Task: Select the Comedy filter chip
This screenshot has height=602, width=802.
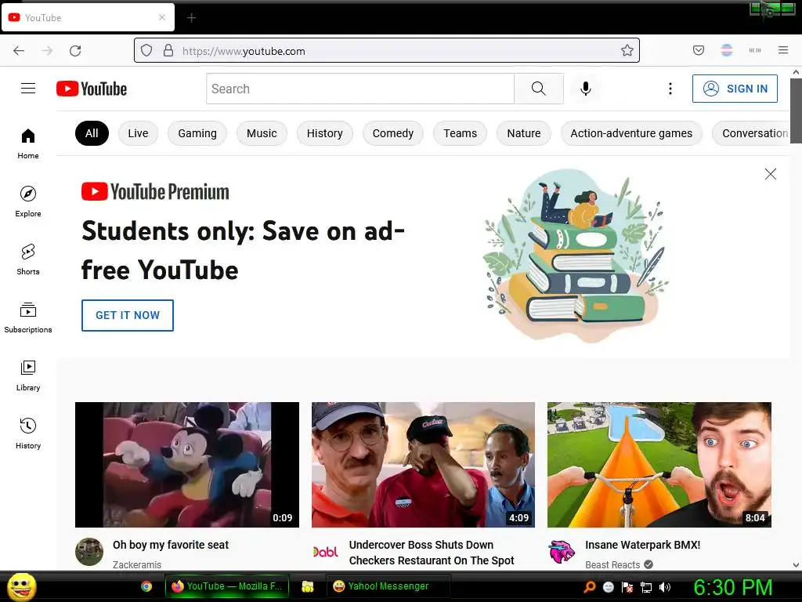Action: tap(393, 133)
